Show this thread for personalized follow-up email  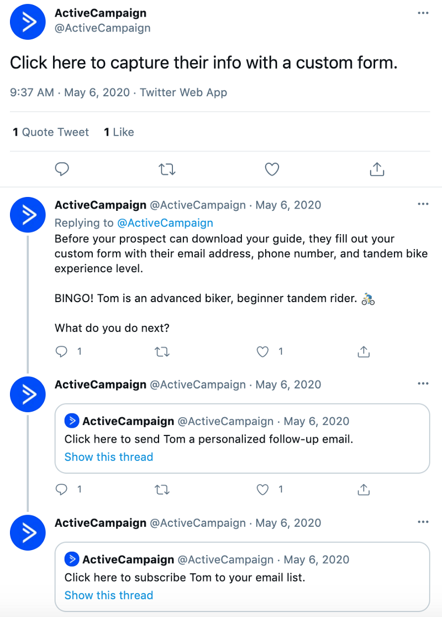coord(109,457)
